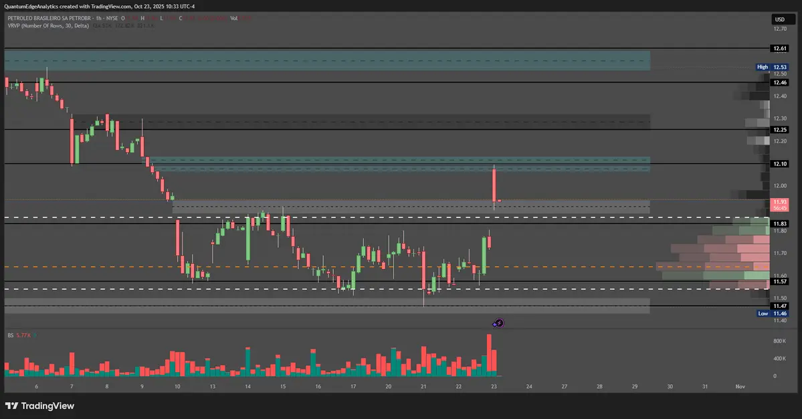Click the BS indicator label in volume pane
802x419 pixels.
pyautogui.click(x=10, y=335)
